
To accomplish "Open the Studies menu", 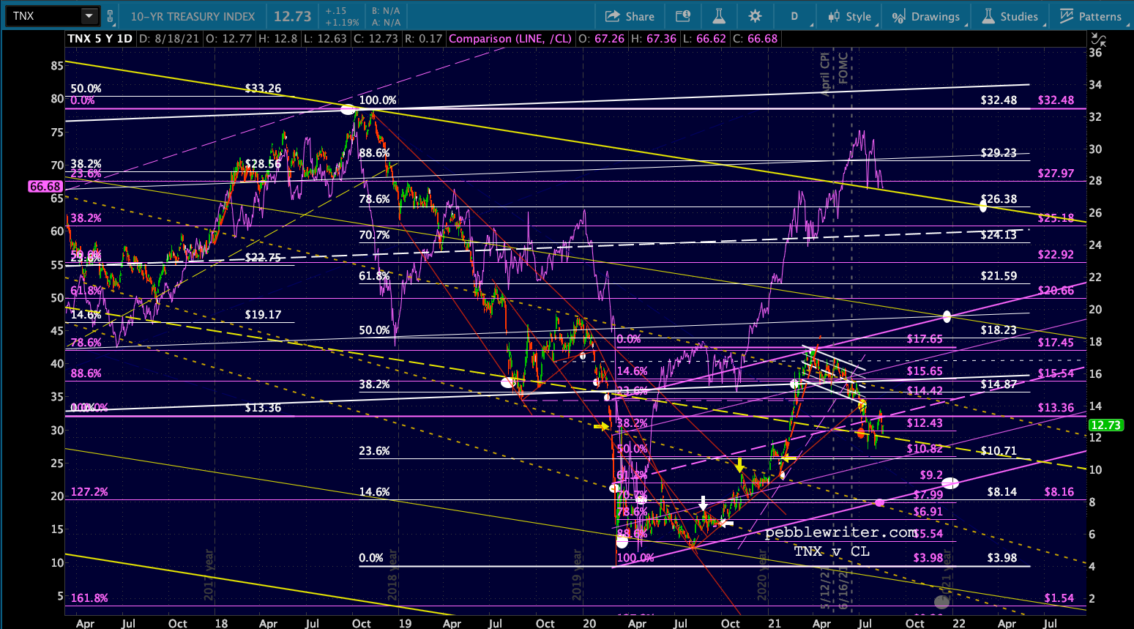I will [1011, 16].
